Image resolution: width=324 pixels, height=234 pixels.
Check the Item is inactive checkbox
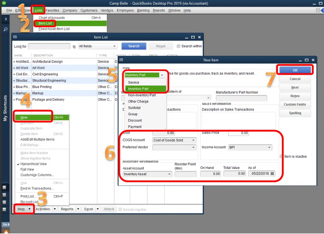(x=281, y=156)
